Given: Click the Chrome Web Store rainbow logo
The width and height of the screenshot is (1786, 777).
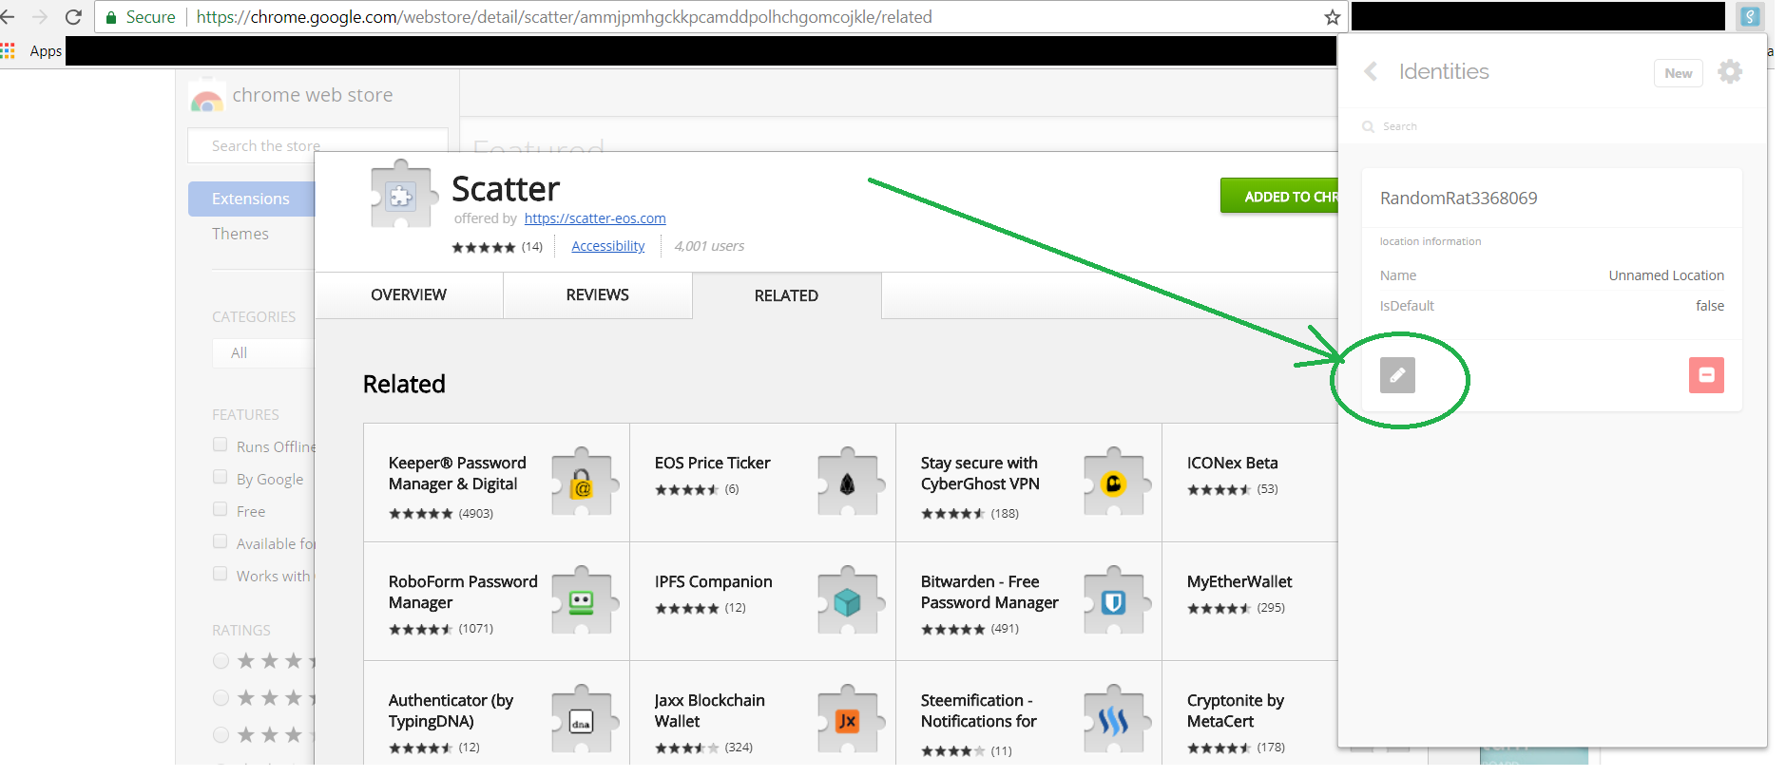Looking at the screenshot, I should [x=206, y=97].
